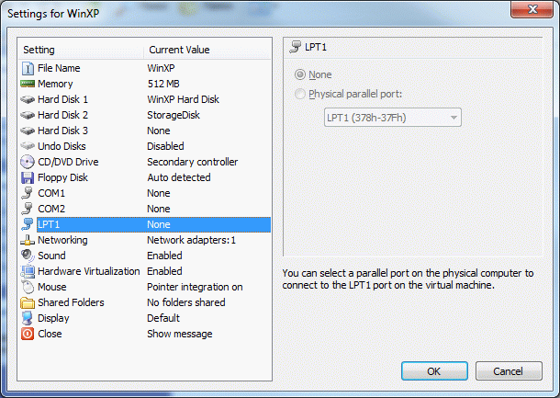The image size is (560, 398).
Task: Click the Hard Disk 1 icon
Action: point(28,99)
